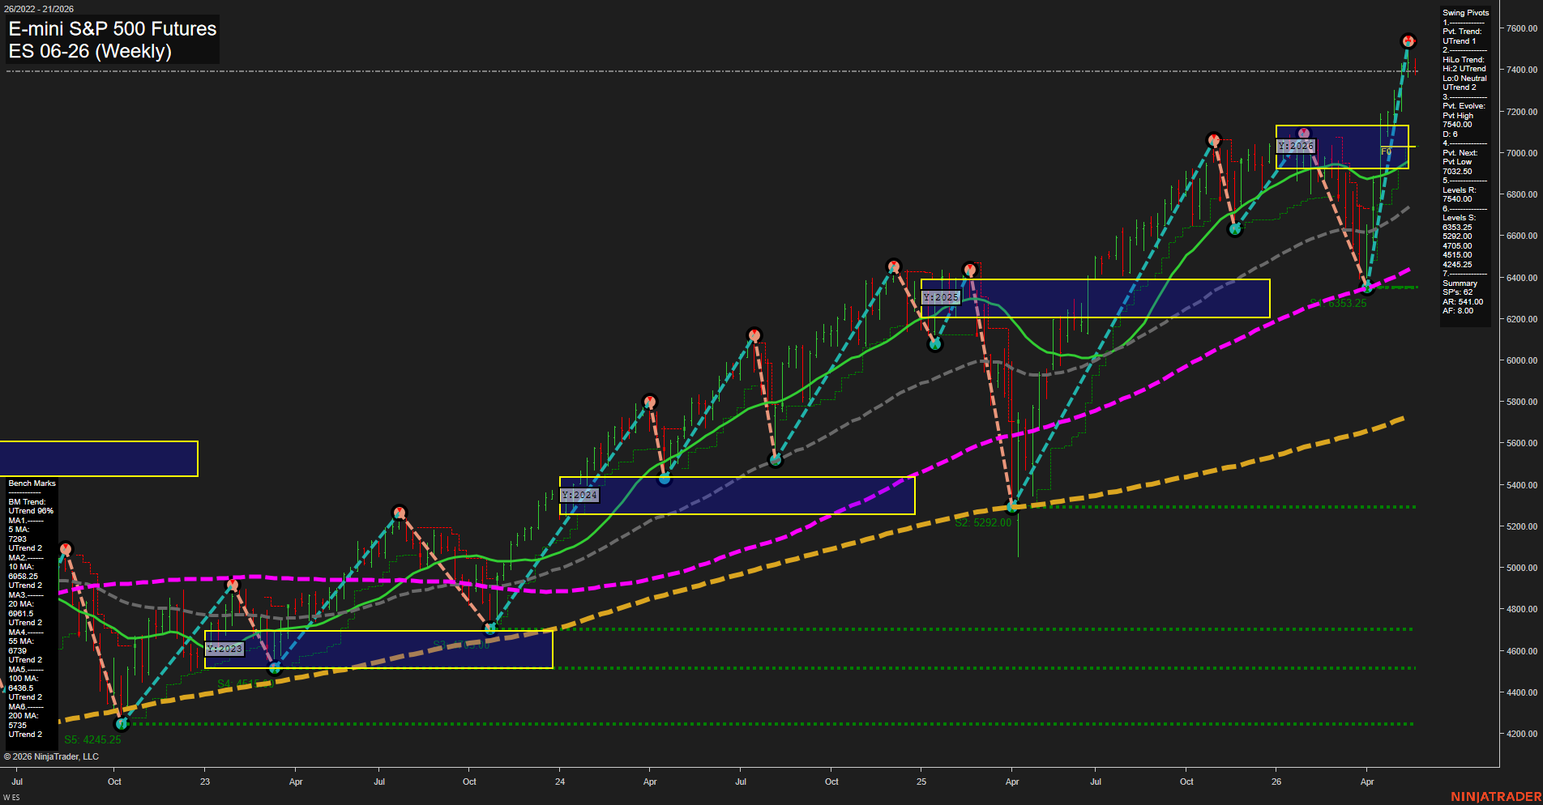
Task: Click the 5400.00 price axis label
Action: 1521,485
